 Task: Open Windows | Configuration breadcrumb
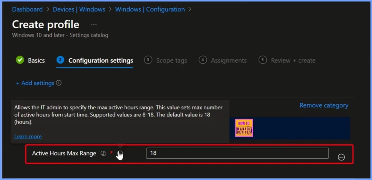click(150, 9)
